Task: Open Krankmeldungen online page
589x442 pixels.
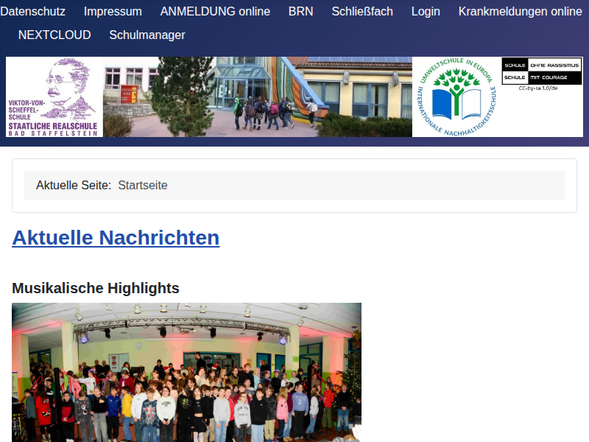Action: coord(520,12)
